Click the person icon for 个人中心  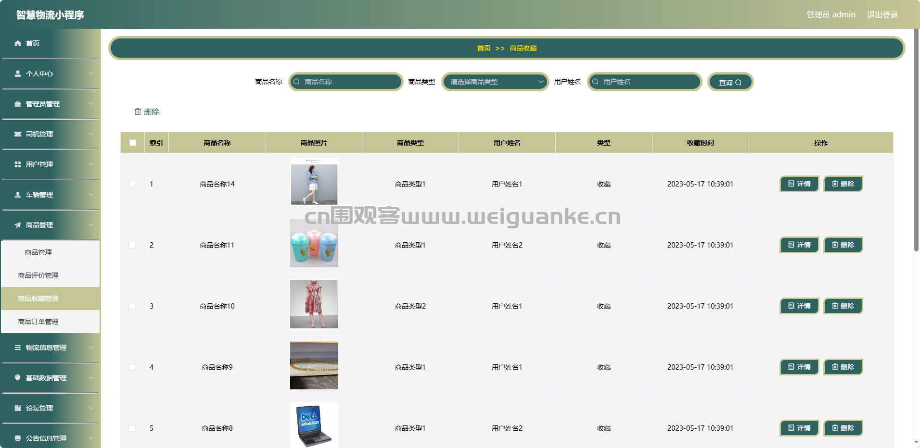18,74
